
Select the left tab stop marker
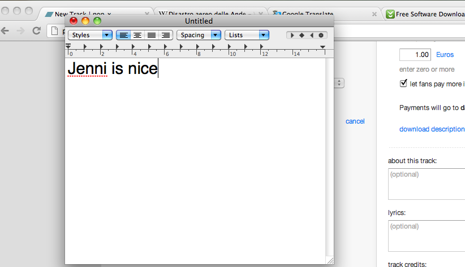click(x=292, y=35)
